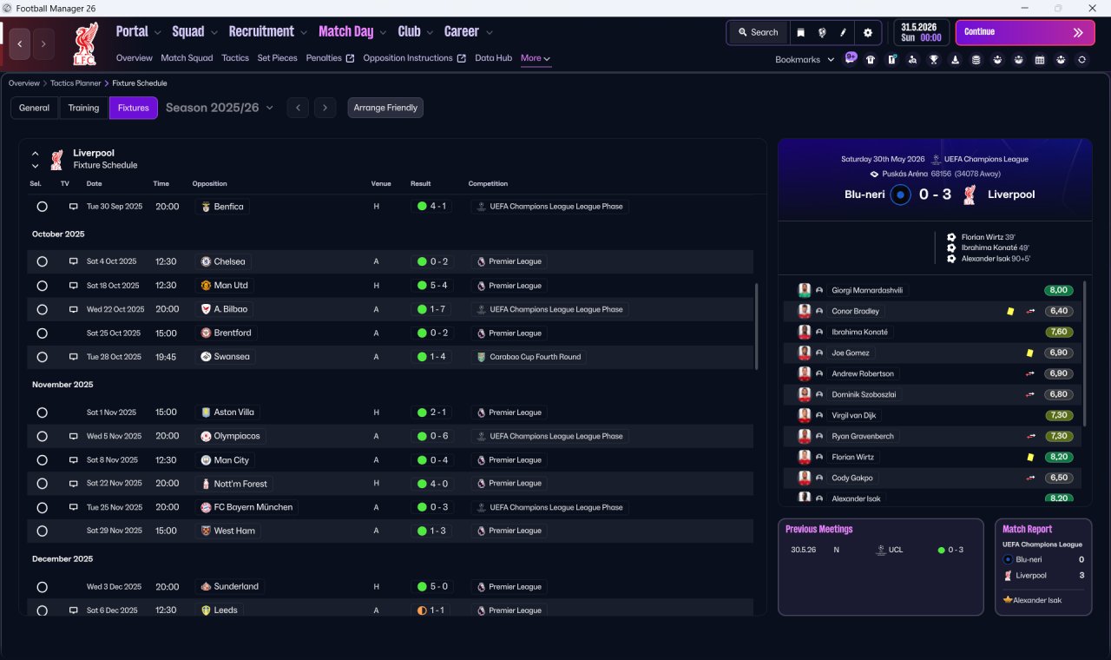Select the Chelsea fixture radio button
1111x660 pixels.
[x=42, y=261]
